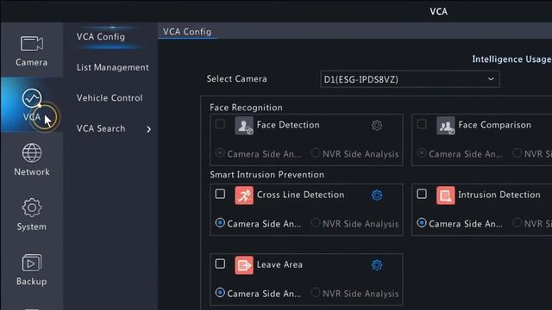Viewport: 552px width, 310px height.
Task: Select NVR Side Analysis for Cross Line Detection
Action: pyautogui.click(x=316, y=223)
